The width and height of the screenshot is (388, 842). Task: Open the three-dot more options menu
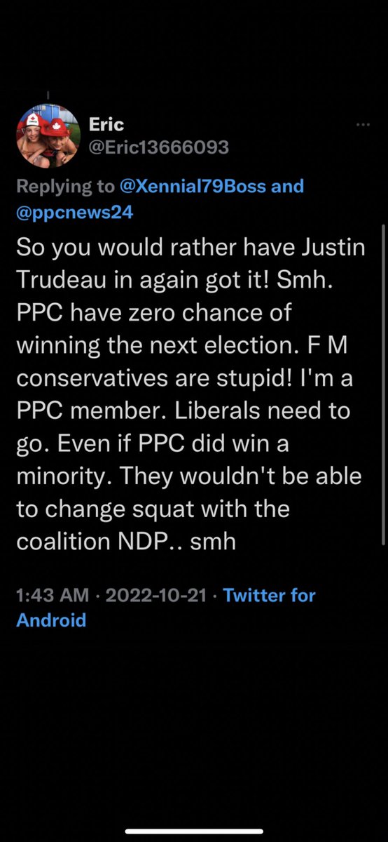pyautogui.click(x=363, y=125)
